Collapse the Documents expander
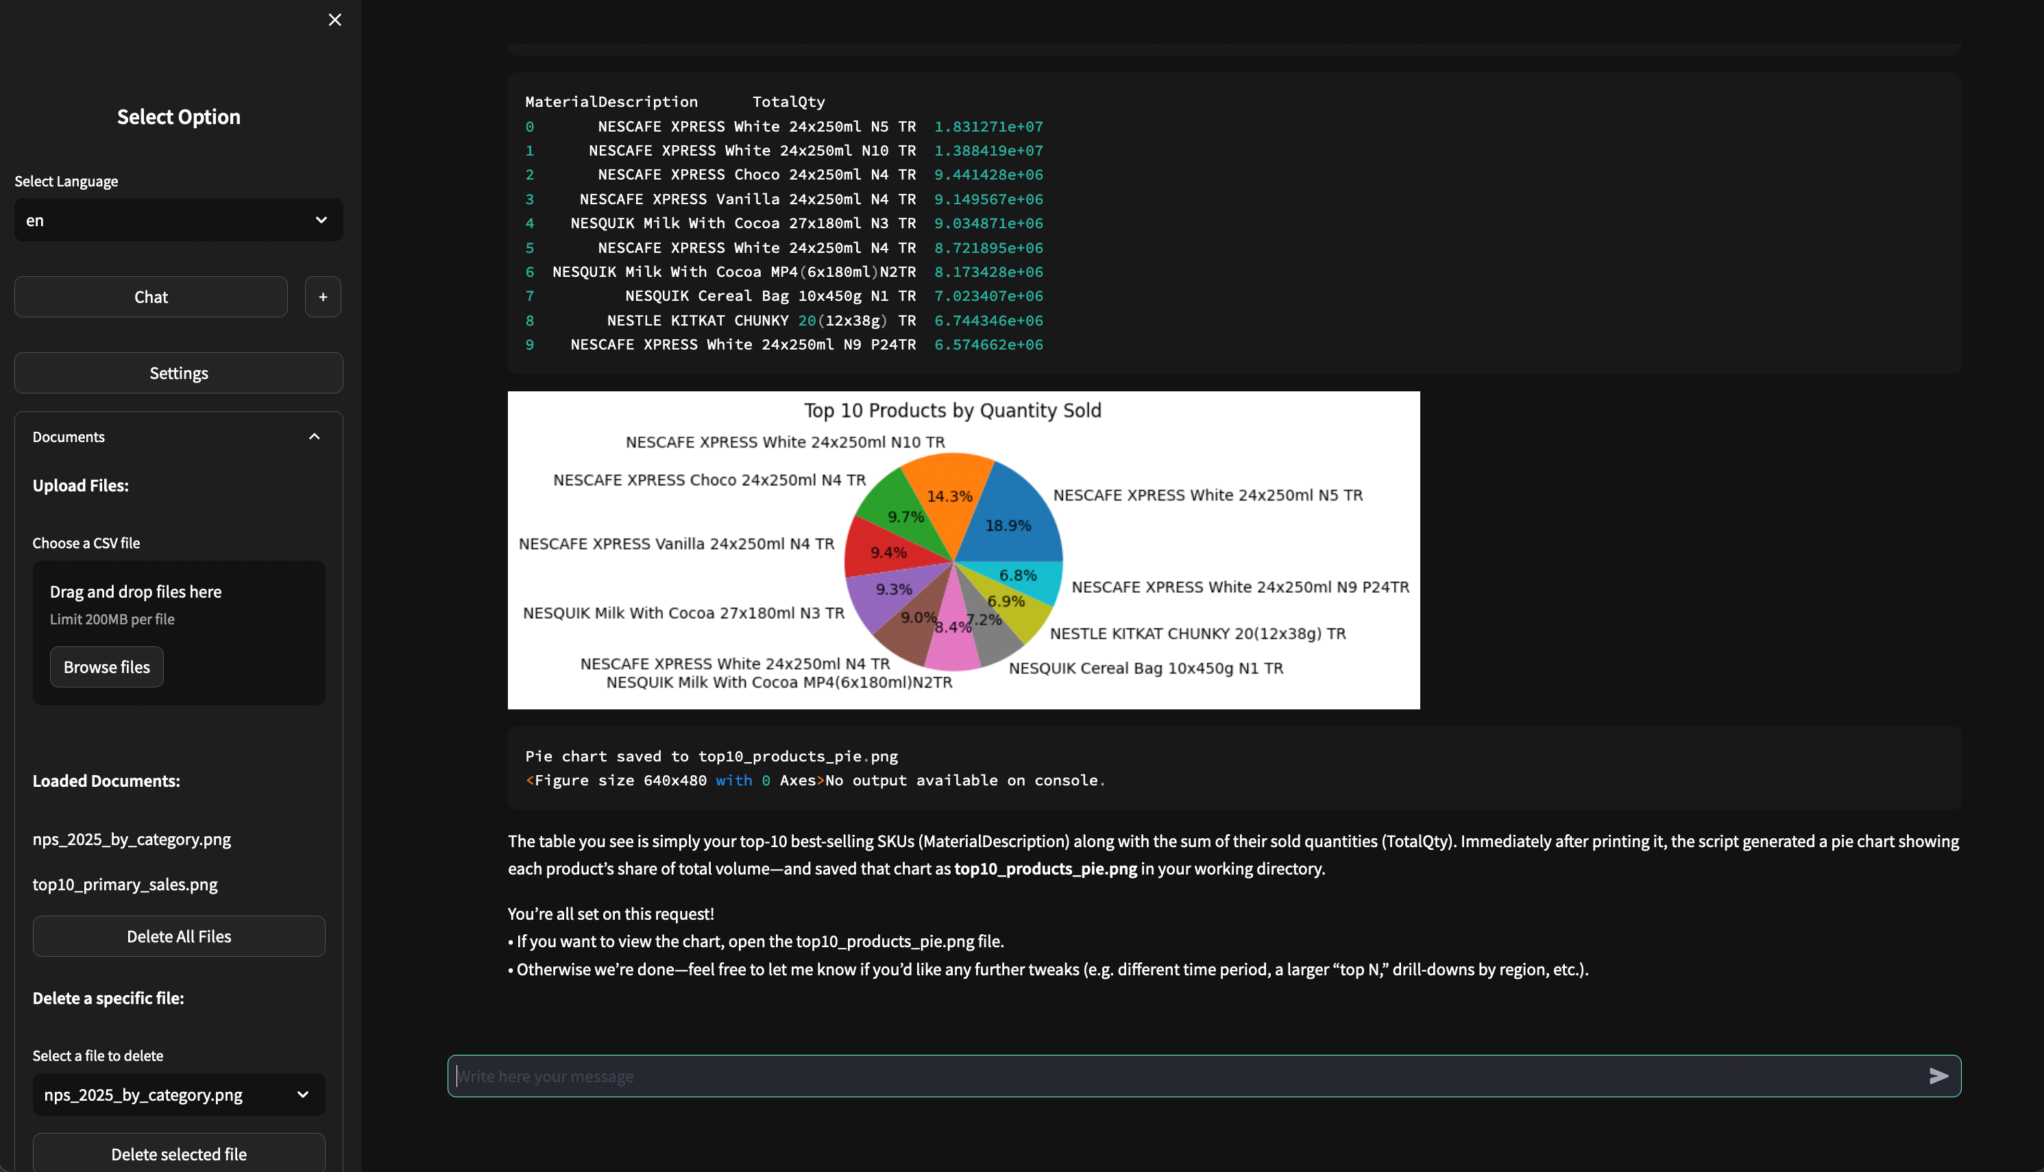Viewport: 2044px width, 1172px height. pos(179,437)
